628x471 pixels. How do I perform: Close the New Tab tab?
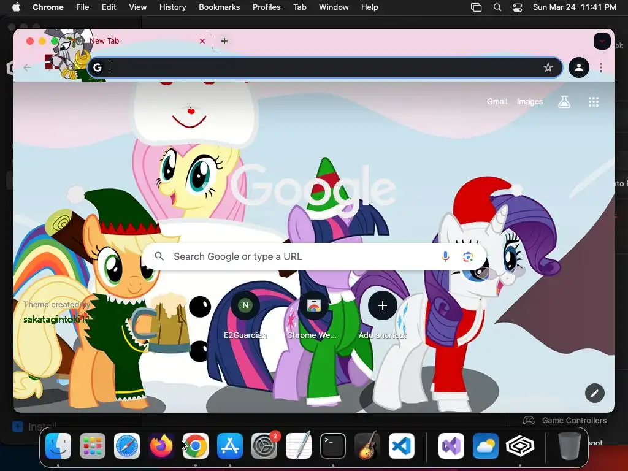(x=202, y=41)
